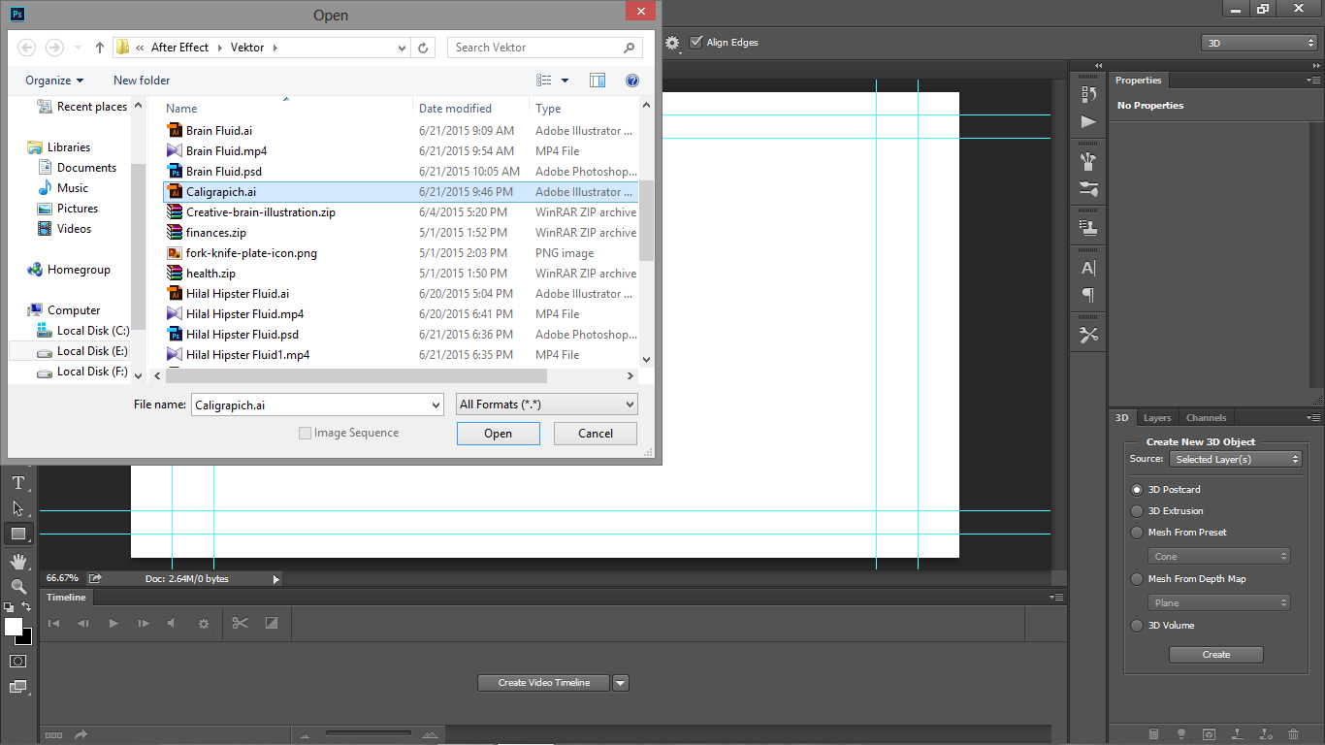This screenshot has height=745, width=1325.
Task: Toggle the Image Sequence checkbox
Action: (305, 433)
